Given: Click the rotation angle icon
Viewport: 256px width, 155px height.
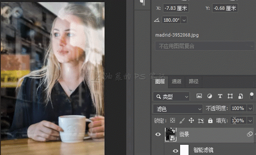Looking at the screenshot, I should 157,20.
